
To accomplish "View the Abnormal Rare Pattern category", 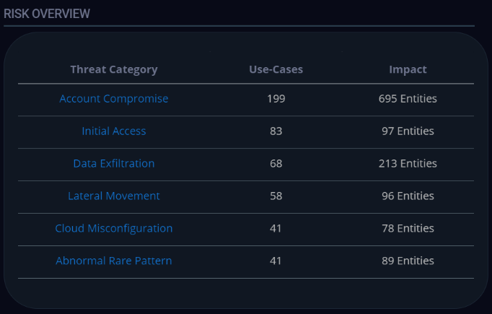I will 114,261.
